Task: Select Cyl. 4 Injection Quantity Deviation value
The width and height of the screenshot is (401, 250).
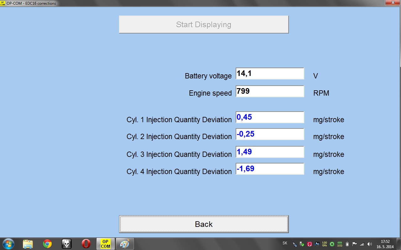Action: click(x=270, y=169)
